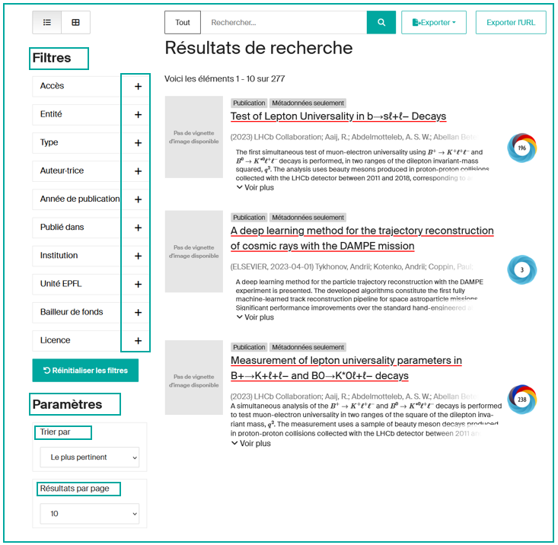This screenshot has width=558, height=545.
Task: Open the DAMPE deep learning article
Action: pos(362,238)
